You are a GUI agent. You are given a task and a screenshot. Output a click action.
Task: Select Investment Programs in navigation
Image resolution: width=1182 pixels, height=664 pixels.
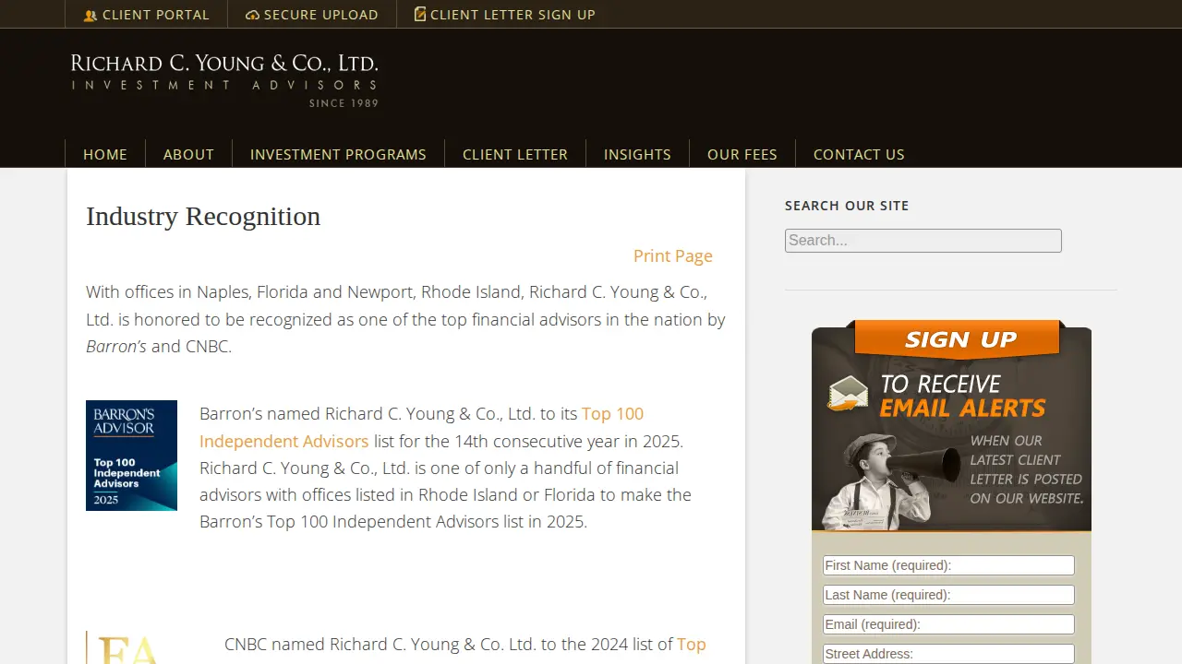(x=338, y=154)
